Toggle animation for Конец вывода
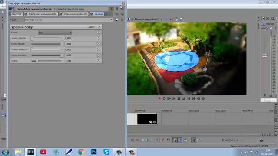This screenshot has width=278, height=156. 99,55
